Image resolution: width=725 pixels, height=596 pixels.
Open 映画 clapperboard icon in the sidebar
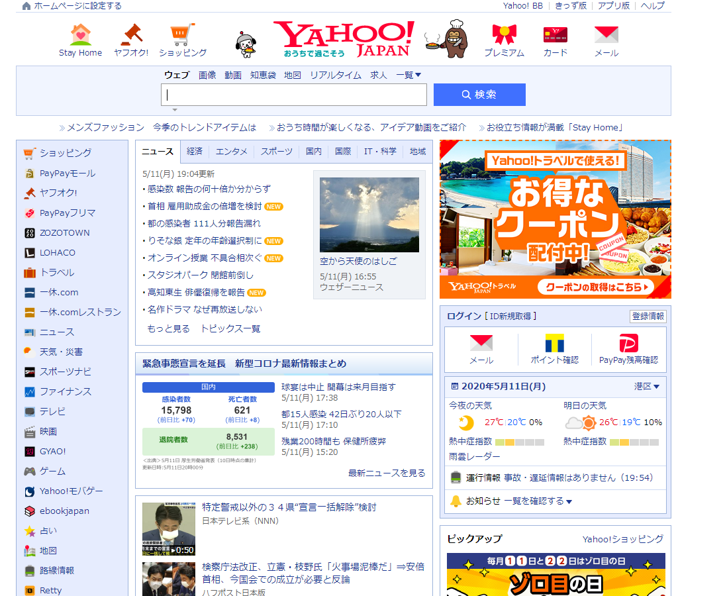point(30,432)
